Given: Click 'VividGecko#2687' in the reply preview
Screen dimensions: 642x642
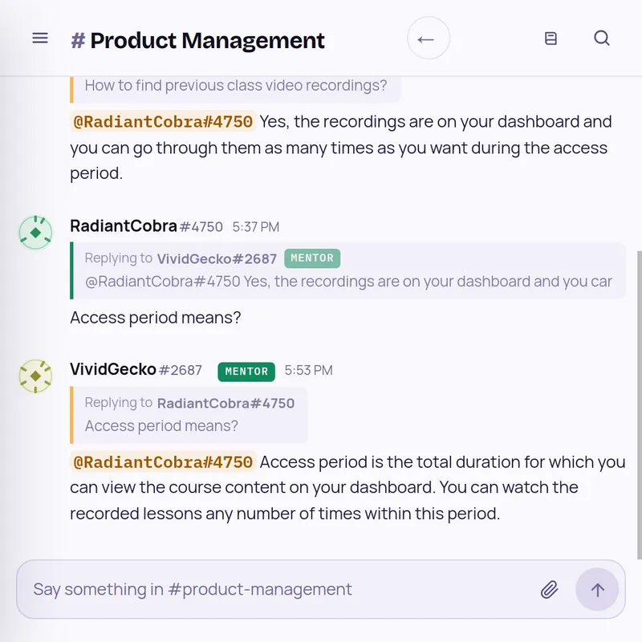Looking at the screenshot, I should click(x=217, y=258).
